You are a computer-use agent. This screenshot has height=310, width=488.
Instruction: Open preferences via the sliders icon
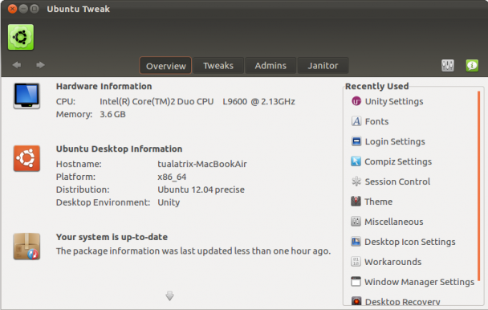click(x=448, y=65)
